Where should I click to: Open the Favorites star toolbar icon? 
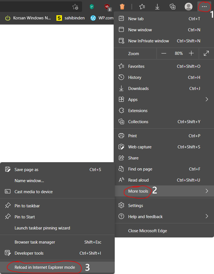pos(142,7)
